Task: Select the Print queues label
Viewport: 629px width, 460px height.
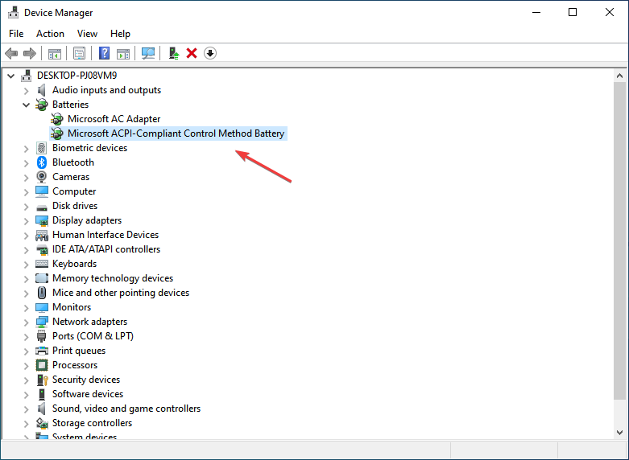Action: tap(79, 351)
